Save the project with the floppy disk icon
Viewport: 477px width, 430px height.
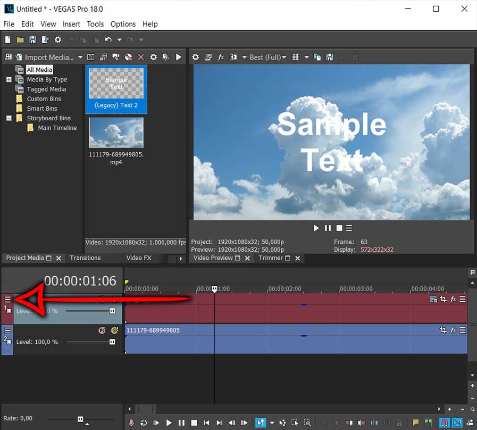(x=32, y=39)
